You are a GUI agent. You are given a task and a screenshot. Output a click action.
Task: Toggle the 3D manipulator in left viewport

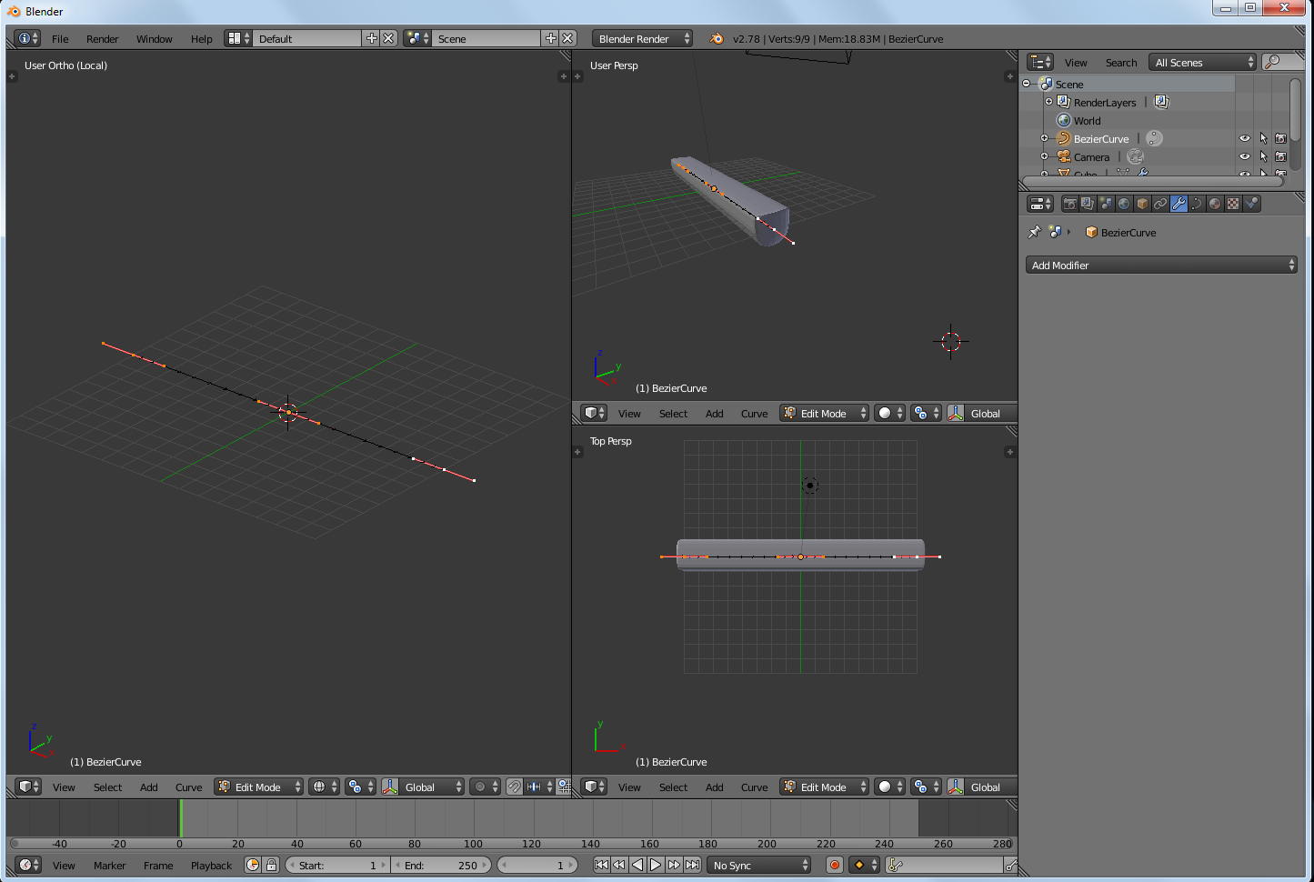click(390, 787)
